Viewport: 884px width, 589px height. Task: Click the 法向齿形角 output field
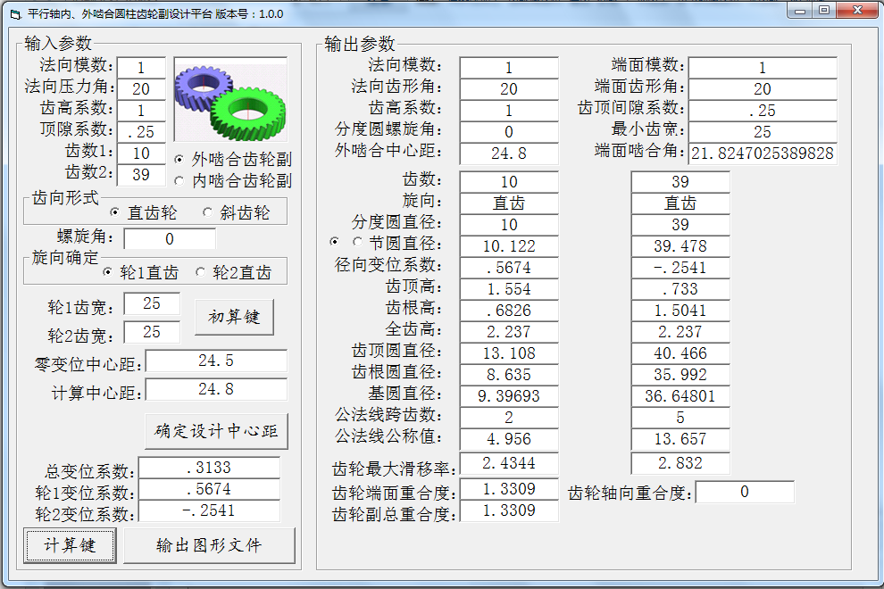[x=509, y=89]
